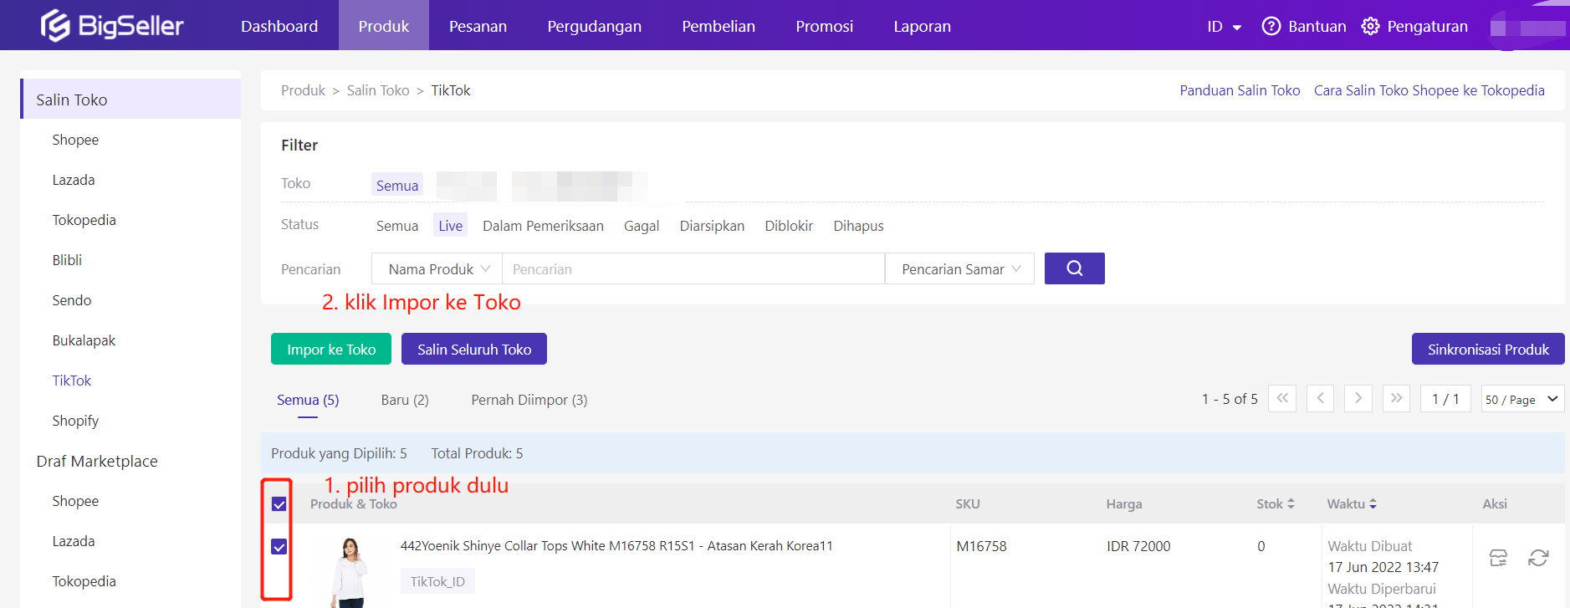Filter Toko by Semua

coord(397,185)
